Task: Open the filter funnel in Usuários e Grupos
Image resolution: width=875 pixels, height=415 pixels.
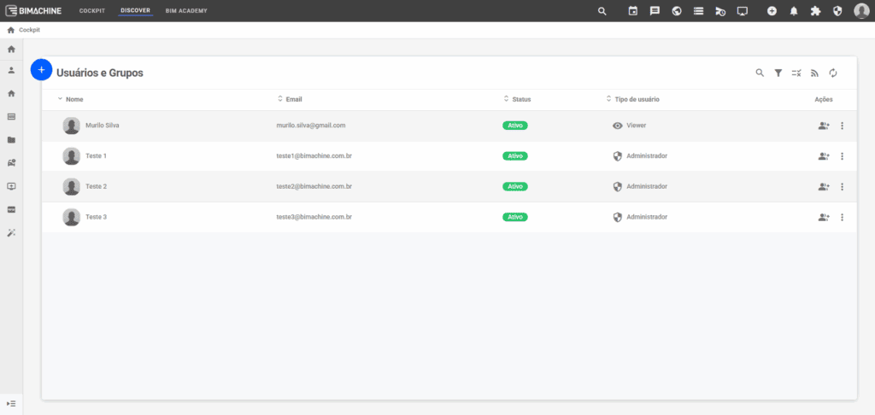Action: pyautogui.click(x=778, y=73)
